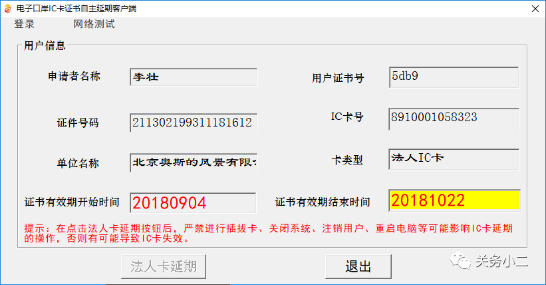Click the red 提示 warning text
This screenshot has width=546, height=285.
coord(269,233)
